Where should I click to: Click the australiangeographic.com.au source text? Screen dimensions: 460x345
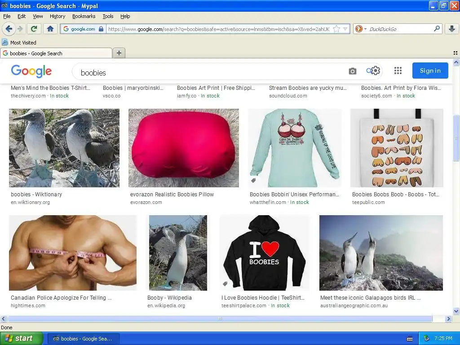[354, 305]
